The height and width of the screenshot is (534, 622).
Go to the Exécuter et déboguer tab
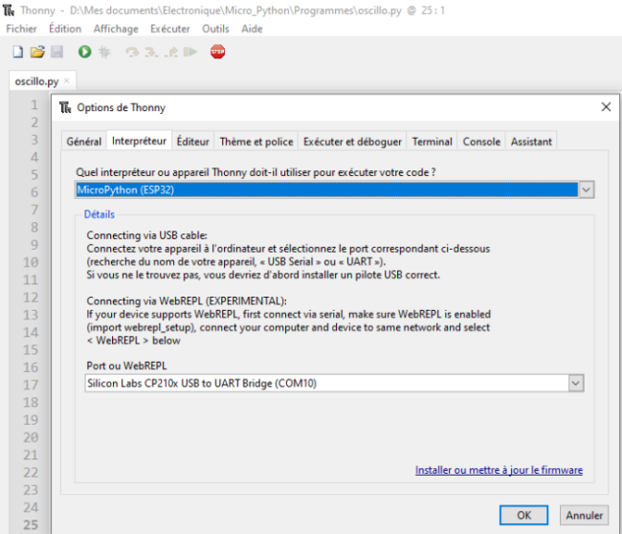pos(352,142)
